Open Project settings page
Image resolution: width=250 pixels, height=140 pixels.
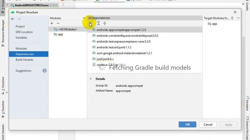pyautogui.click(x=20, y=26)
